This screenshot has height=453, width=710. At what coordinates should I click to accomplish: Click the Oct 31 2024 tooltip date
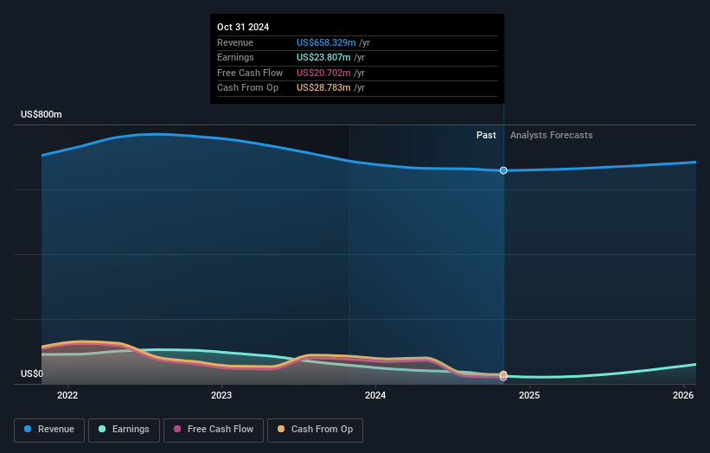click(243, 27)
